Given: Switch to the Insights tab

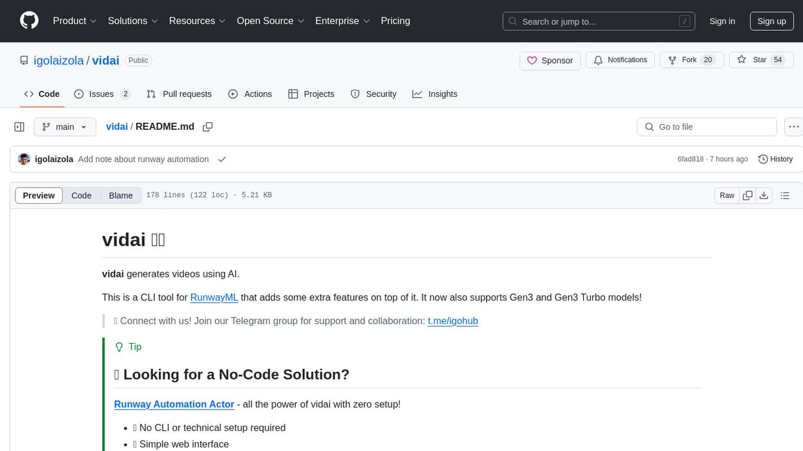Looking at the screenshot, I should point(435,94).
